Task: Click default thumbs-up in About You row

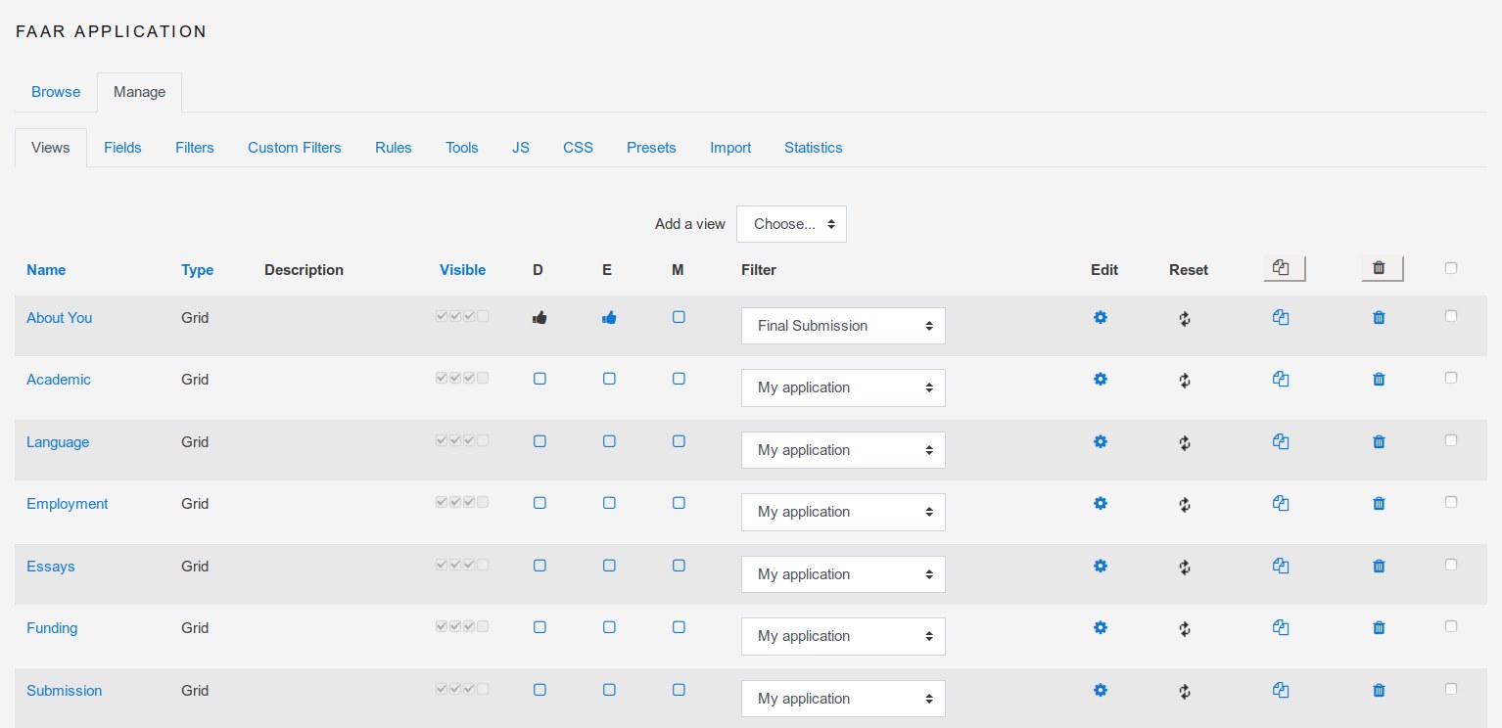Action: coord(540,317)
